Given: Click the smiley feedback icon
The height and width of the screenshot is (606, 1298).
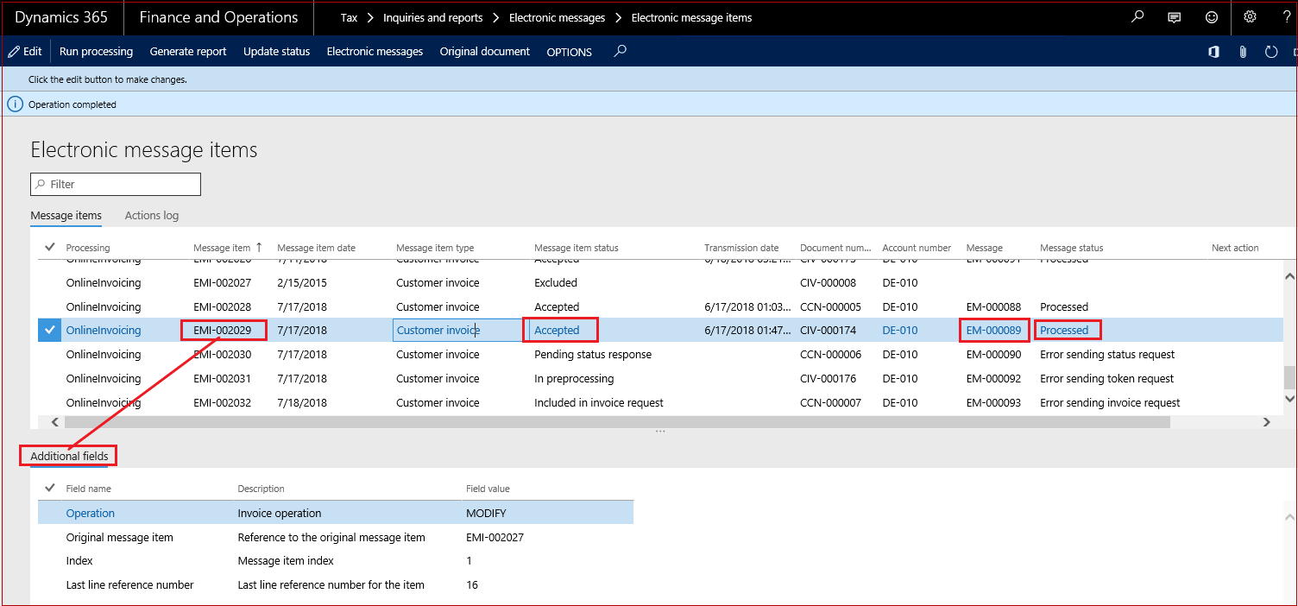Looking at the screenshot, I should tap(1212, 17).
